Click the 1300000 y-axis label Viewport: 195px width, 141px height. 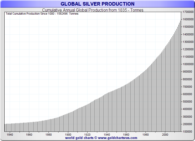point(188,42)
